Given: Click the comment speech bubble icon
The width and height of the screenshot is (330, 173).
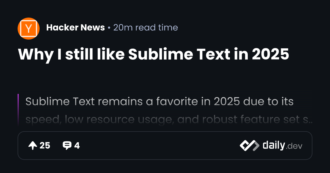Looking at the screenshot, I should tap(67, 146).
